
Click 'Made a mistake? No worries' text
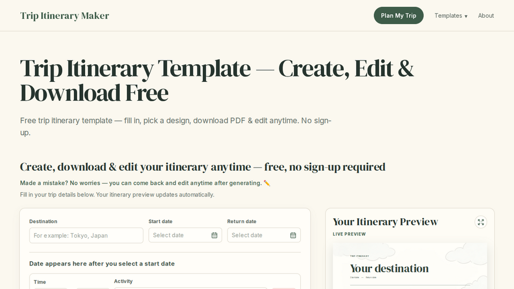145,183
